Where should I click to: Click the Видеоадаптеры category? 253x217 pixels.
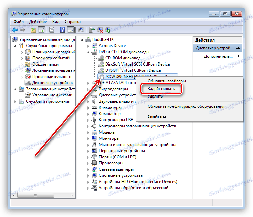[113, 89]
